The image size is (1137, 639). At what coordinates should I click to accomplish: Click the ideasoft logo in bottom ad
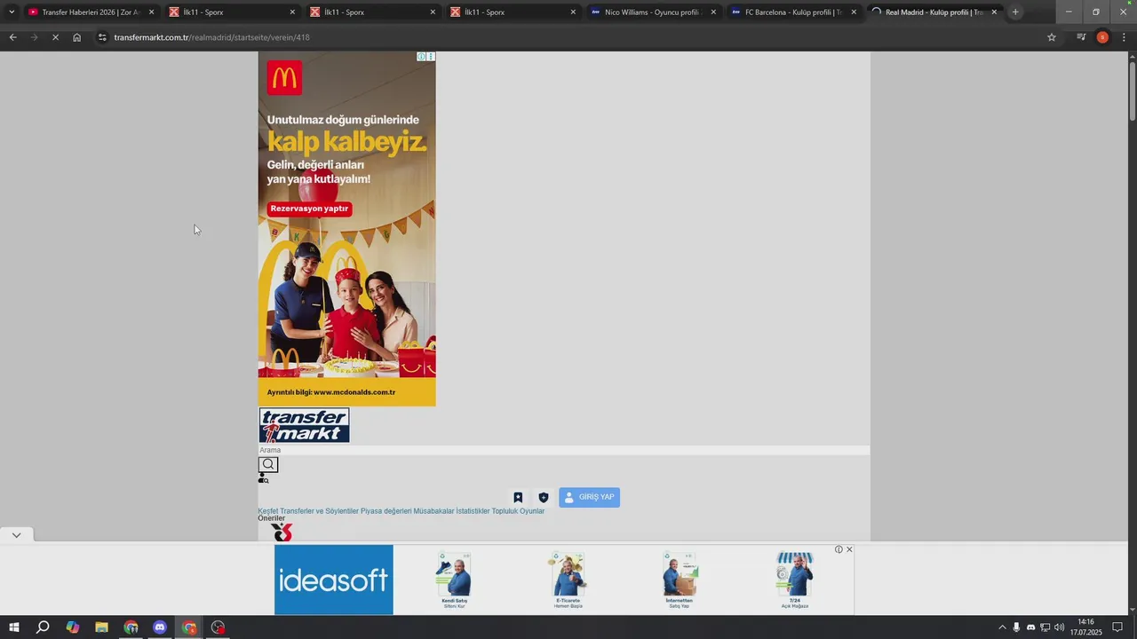(x=333, y=580)
